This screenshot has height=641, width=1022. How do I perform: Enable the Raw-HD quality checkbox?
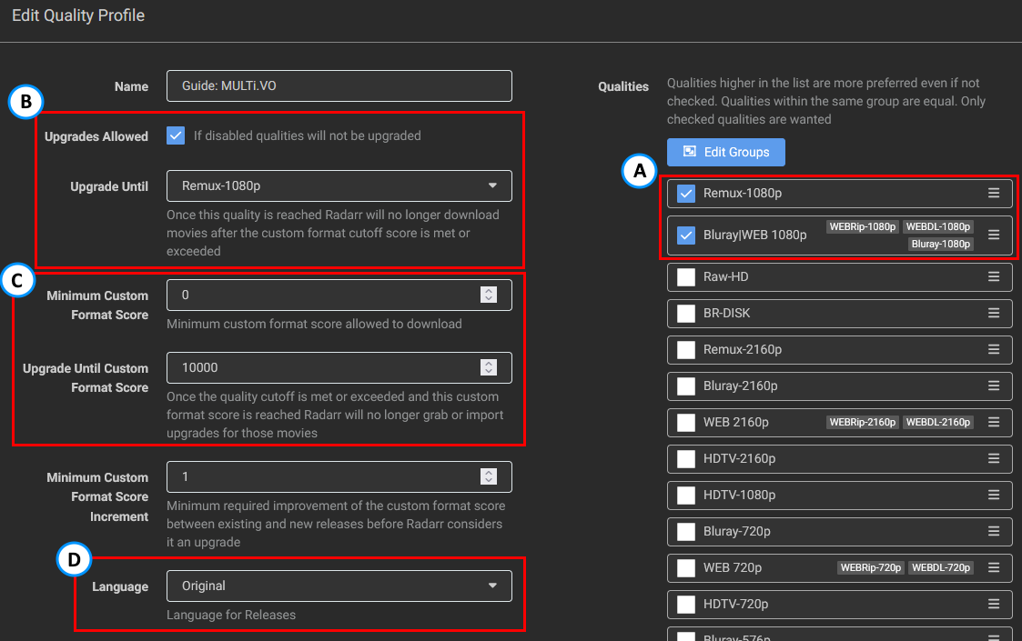(x=686, y=276)
